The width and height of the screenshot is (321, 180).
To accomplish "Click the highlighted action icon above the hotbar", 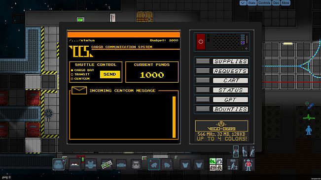I will pos(236,151).
